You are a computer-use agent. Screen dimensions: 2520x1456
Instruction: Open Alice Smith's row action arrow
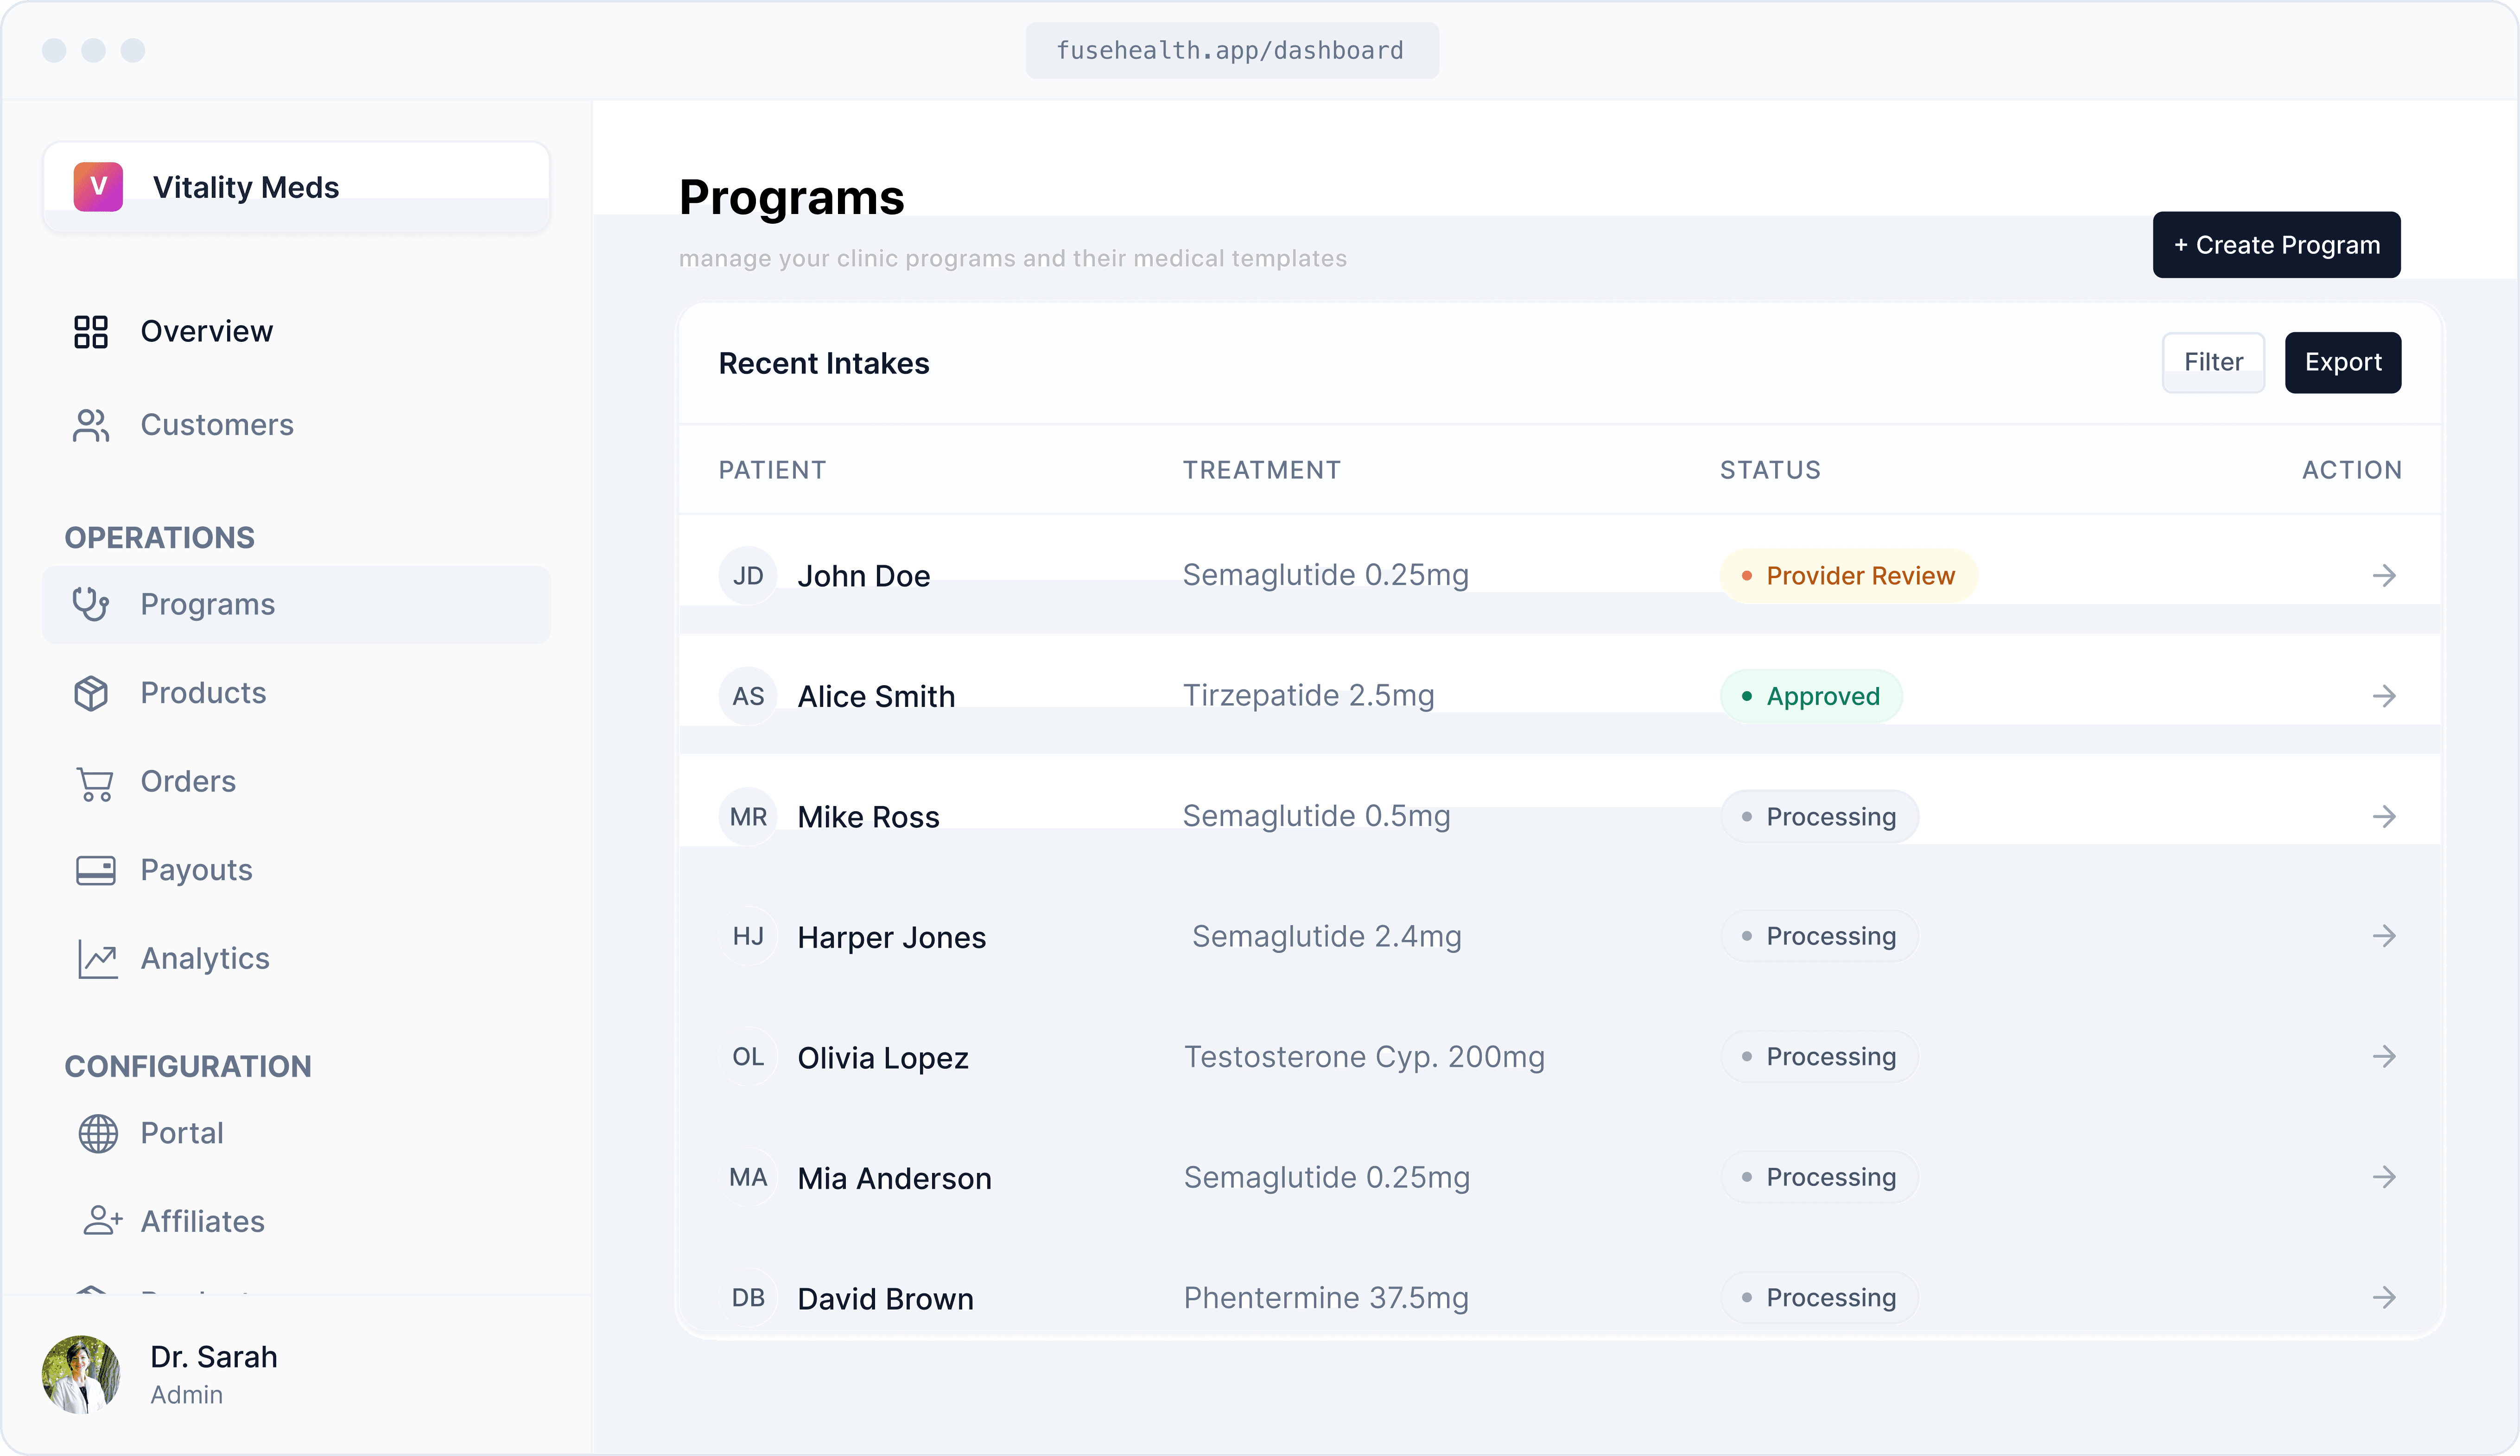tap(2384, 697)
